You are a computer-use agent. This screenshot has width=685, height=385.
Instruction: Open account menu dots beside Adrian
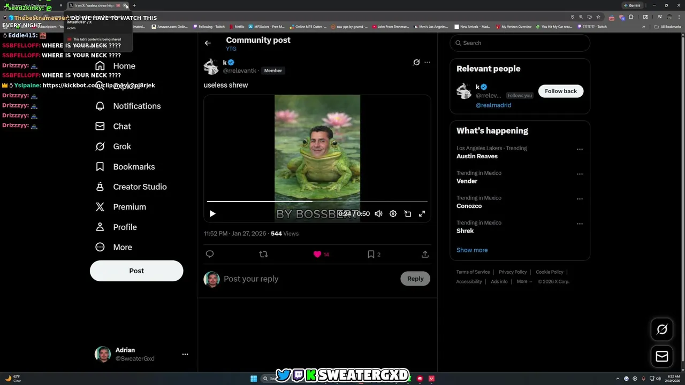[x=185, y=354]
